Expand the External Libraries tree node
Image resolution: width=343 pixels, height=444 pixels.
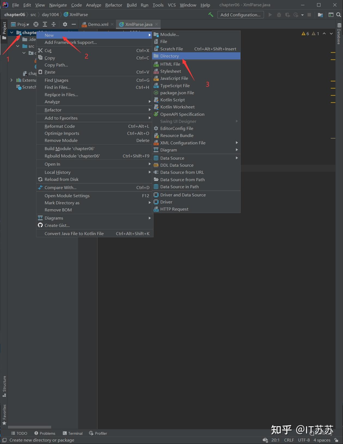[11, 80]
